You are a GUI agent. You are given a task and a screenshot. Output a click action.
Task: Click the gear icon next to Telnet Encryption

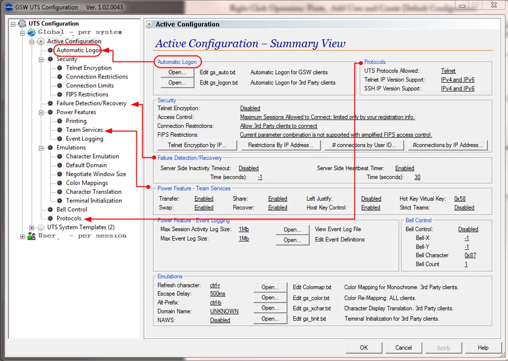tap(60, 68)
